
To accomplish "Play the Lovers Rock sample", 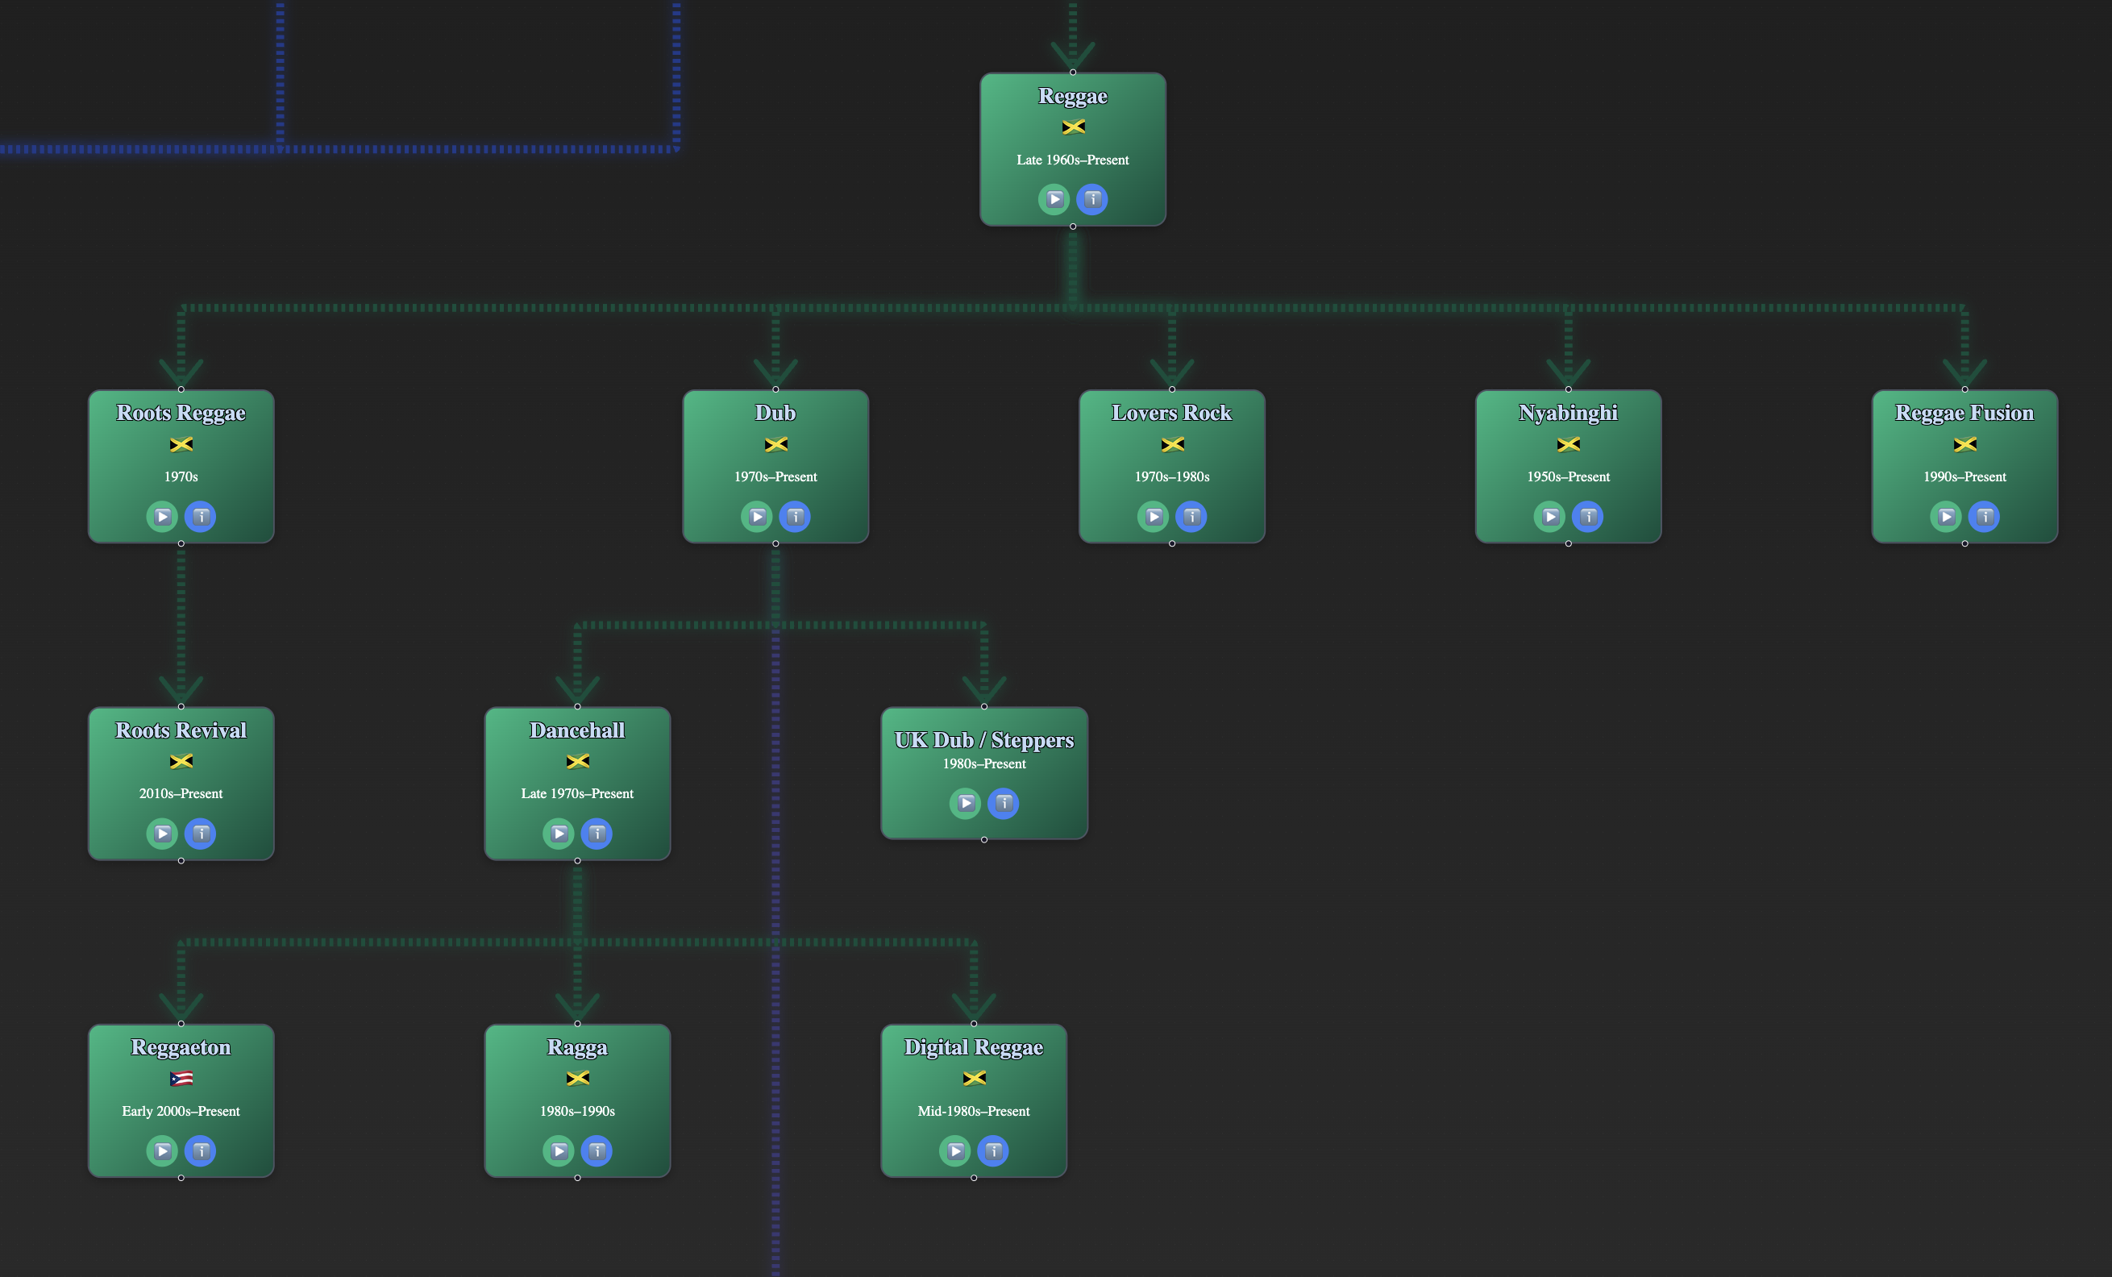I will (x=1154, y=517).
